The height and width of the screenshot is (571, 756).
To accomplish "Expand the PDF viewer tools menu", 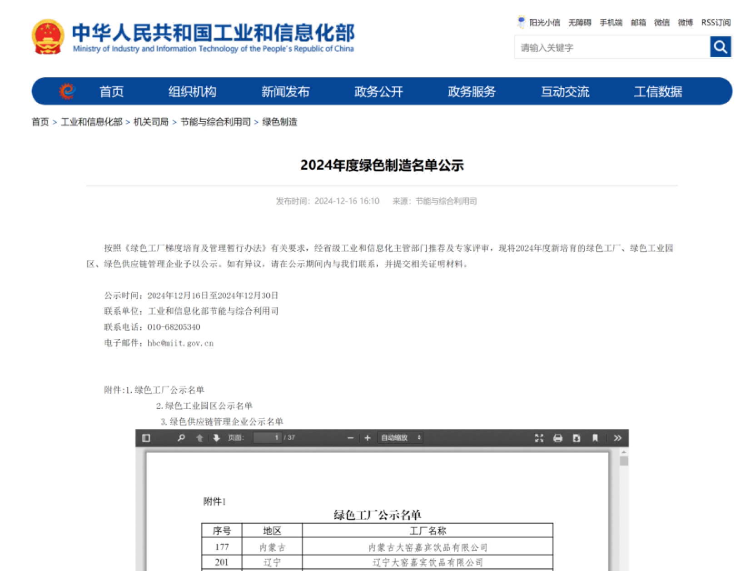I will coord(617,438).
